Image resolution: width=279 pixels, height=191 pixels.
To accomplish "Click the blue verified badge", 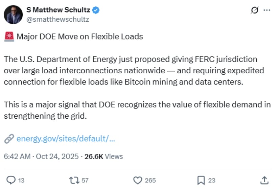I will pos(96,10).
